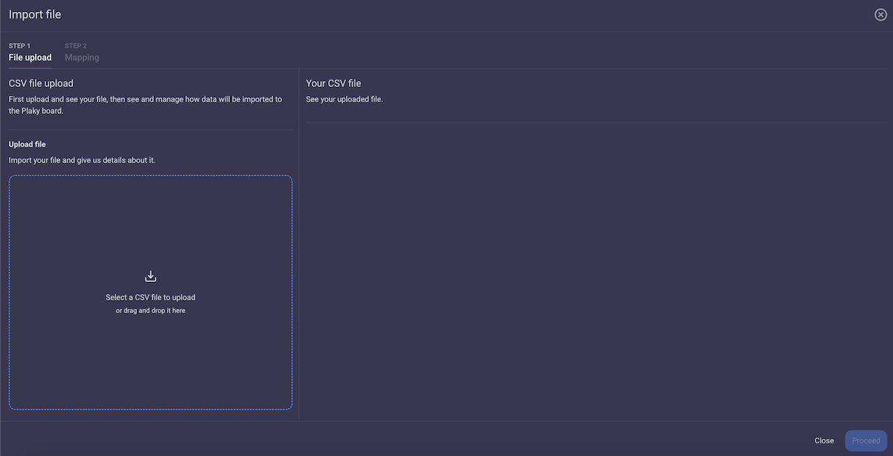
Task: Click the 'Your CSV file' heading
Action: point(333,83)
